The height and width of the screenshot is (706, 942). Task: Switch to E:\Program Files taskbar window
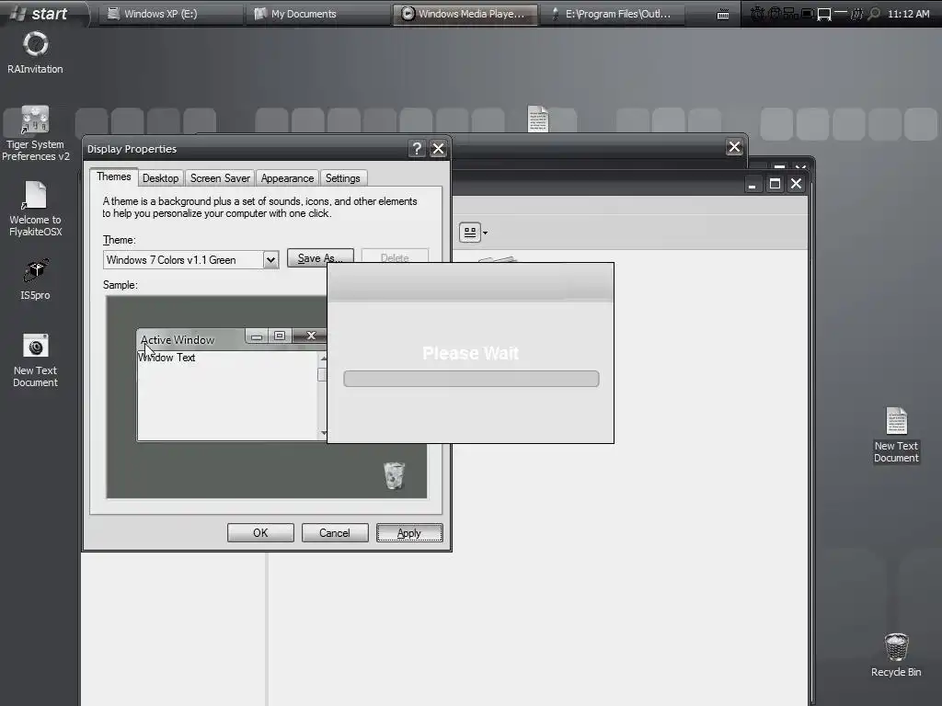[x=612, y=14]
